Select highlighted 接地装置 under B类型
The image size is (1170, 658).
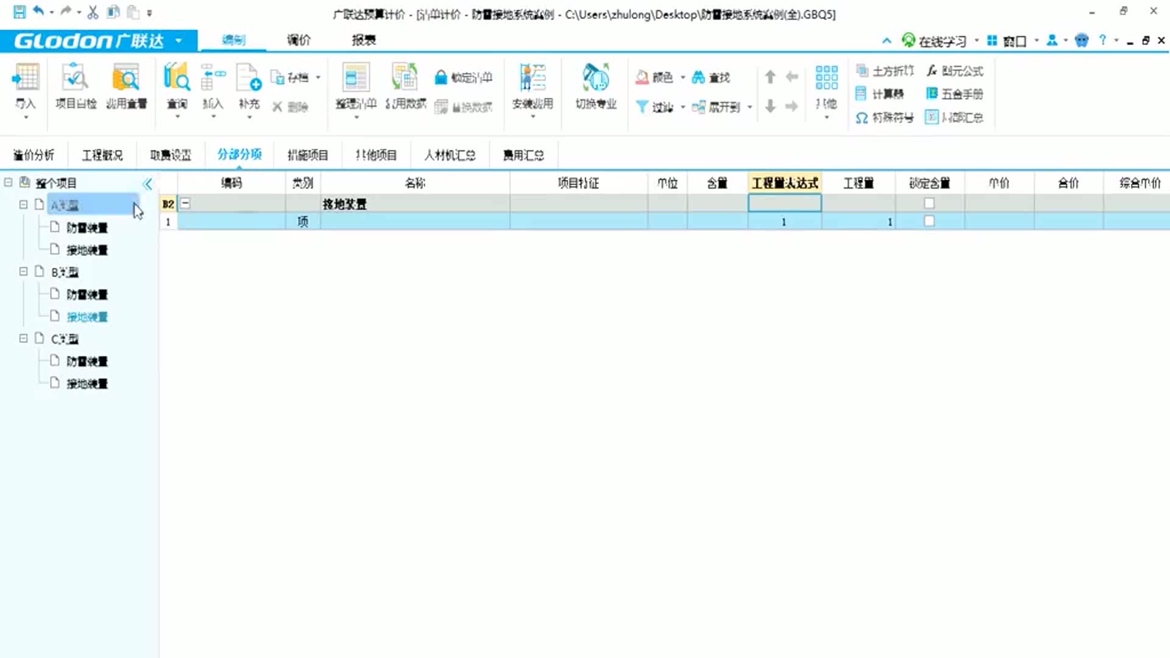coord(87,317)
